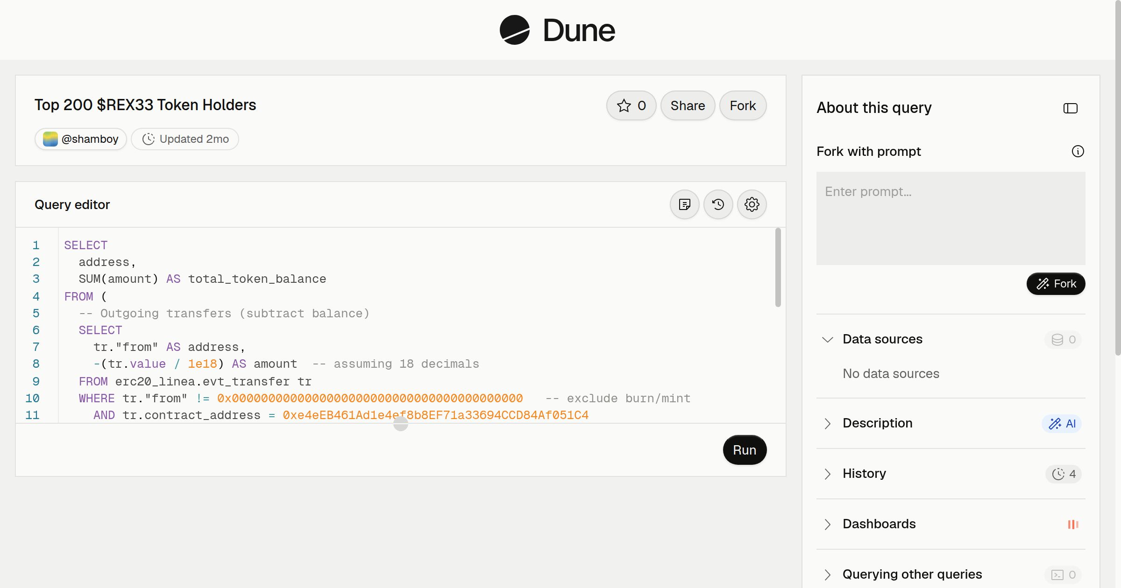The height and width of the screenshot is (588, 1121).
Task: Click line number 1 in gutter
Action: click(x=36, y=245)
